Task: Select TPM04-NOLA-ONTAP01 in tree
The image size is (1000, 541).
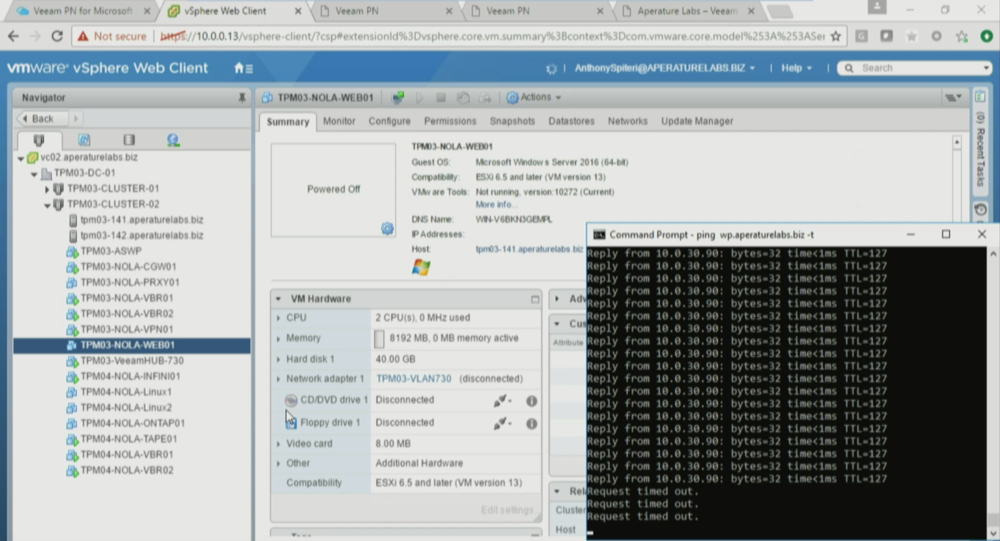Action: click(x=132, y=423)
